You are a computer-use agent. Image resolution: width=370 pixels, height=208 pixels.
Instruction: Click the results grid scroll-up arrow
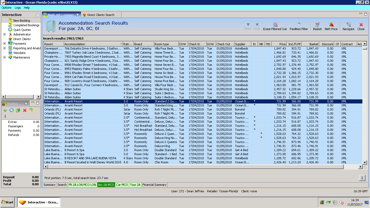(365, 44)
